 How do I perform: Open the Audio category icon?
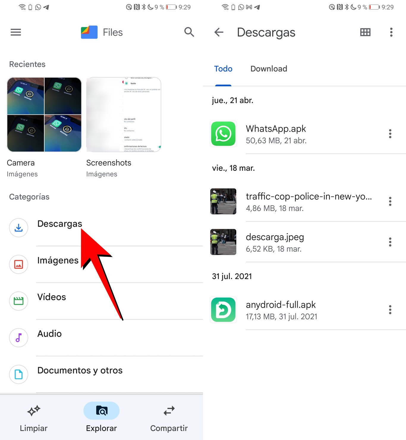[x=18, y=338]
